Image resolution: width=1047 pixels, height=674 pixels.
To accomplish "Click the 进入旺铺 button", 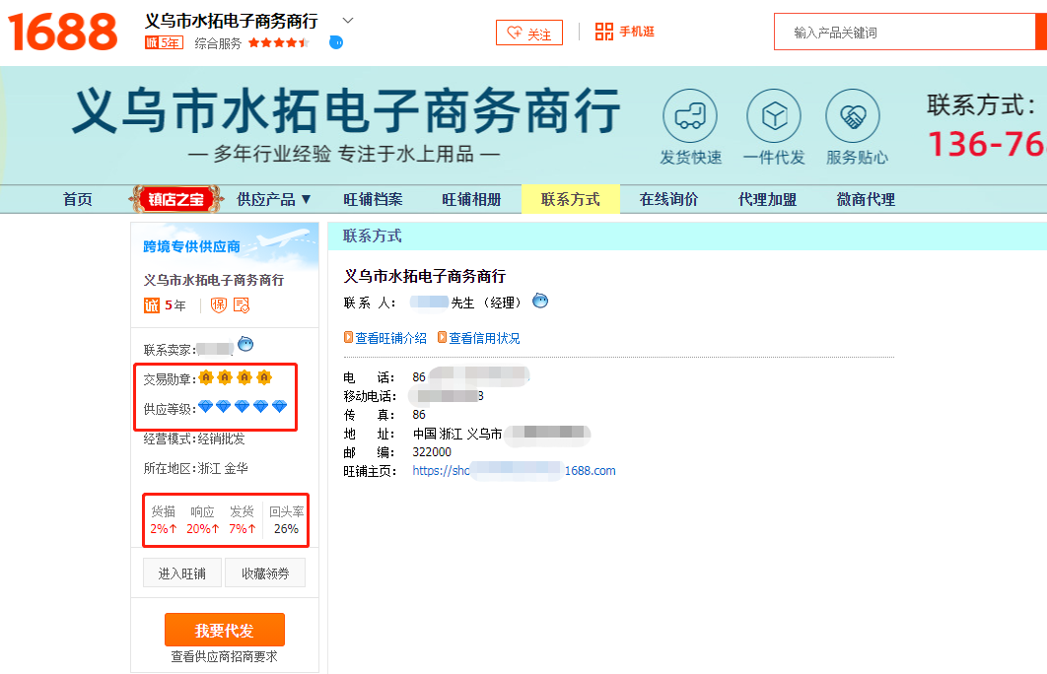I will click(x=182, y=573).
